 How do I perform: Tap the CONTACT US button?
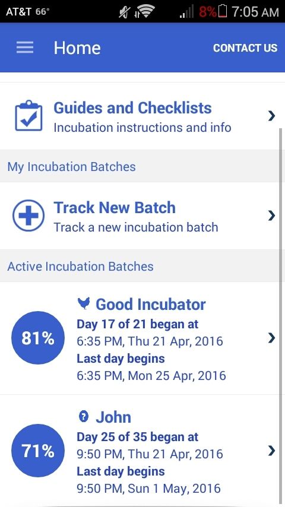pyautogui.click(x=245, y=48)
